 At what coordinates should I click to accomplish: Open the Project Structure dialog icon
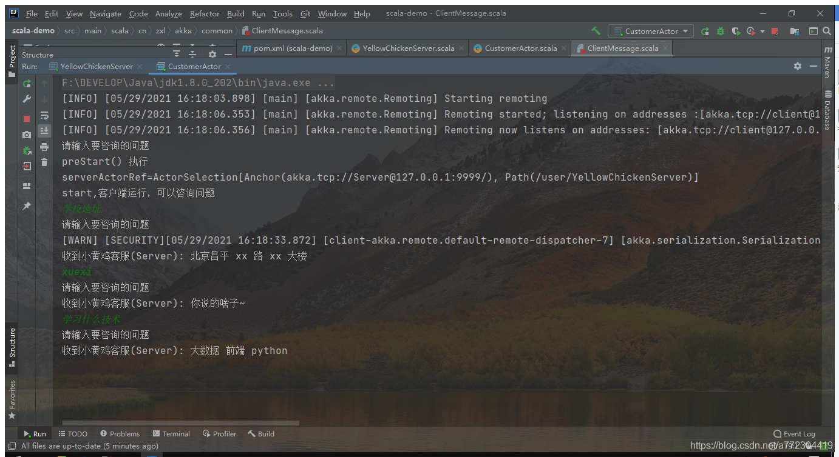794,31
